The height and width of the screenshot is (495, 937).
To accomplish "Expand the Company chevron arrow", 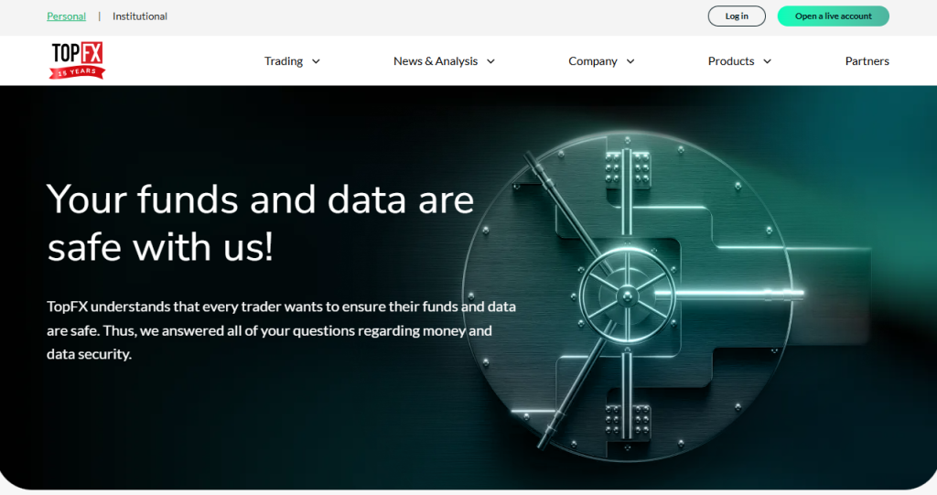I will (630, 61).
